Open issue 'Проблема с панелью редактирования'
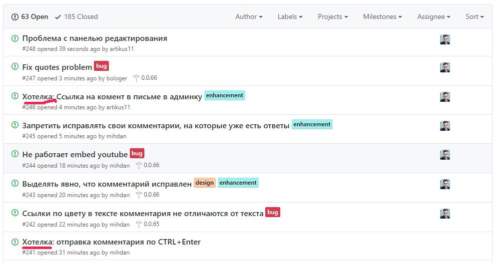 click(x=94, y=38)
